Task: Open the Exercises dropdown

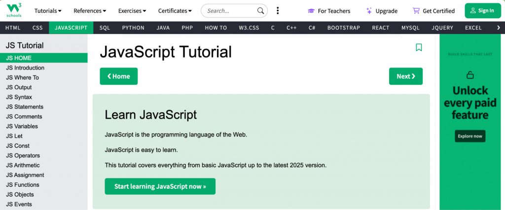Action: [x=132, y=11]
